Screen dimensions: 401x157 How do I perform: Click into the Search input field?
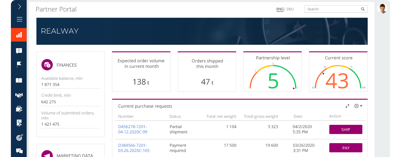tap(332, 9)
